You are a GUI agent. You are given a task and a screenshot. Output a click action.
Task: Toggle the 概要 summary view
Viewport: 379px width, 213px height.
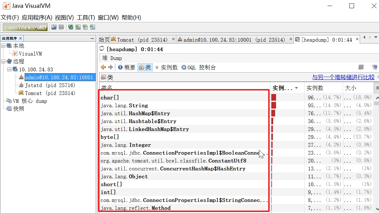(x=127, y=67)
